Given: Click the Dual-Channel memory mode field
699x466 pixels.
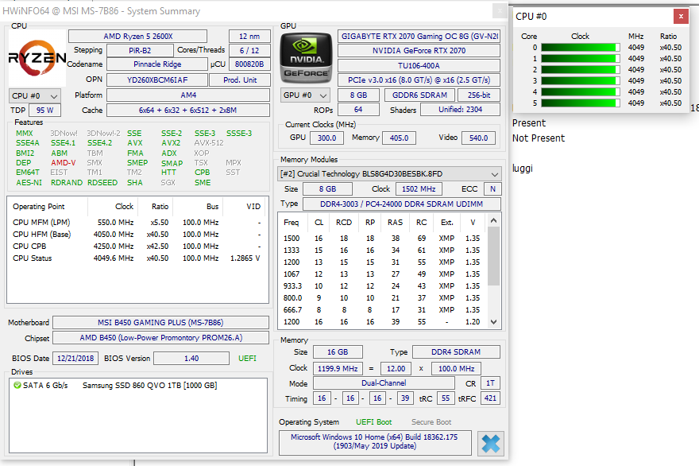Looking at the screenshot, I should [x=384, y=383].
